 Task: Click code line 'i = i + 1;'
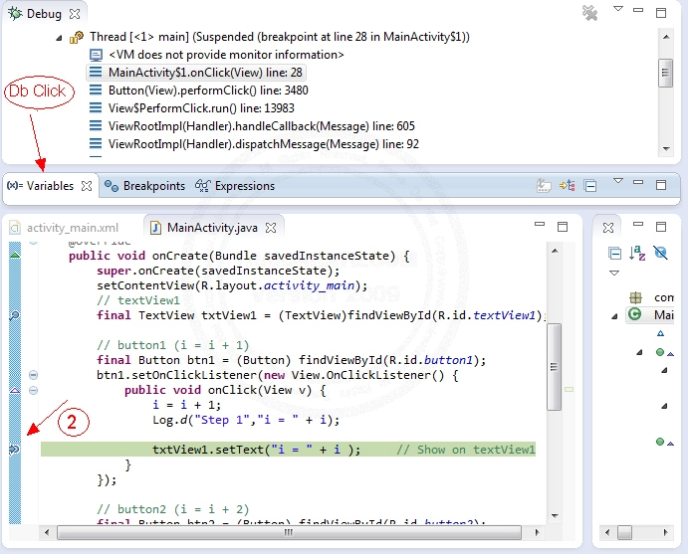pos(187,405)
